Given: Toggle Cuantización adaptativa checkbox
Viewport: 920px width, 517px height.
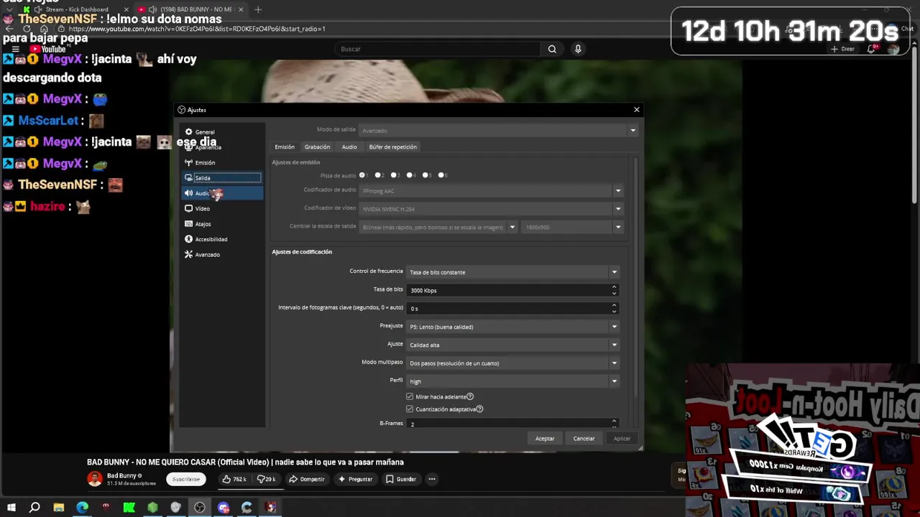Looking at the screenshot, I should coord(410,409).
